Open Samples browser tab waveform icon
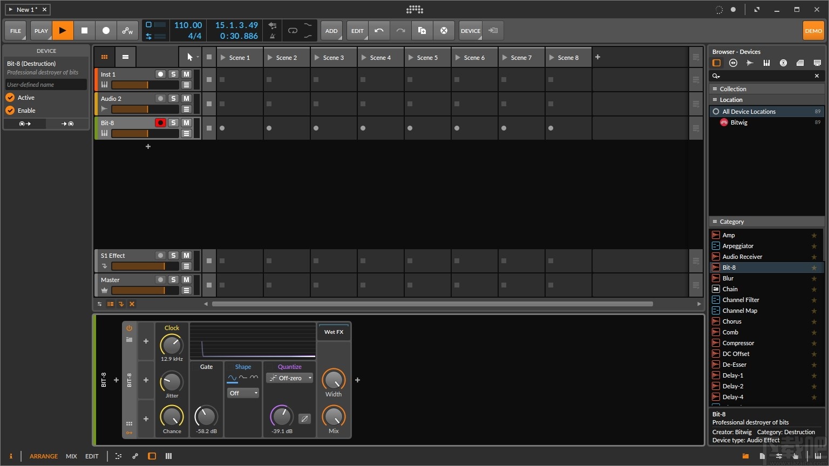 click(750, 63)
